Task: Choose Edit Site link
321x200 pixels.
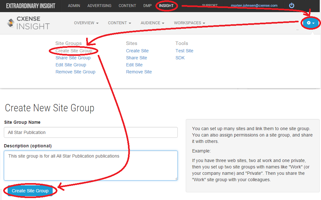Action: click(134, 65)
